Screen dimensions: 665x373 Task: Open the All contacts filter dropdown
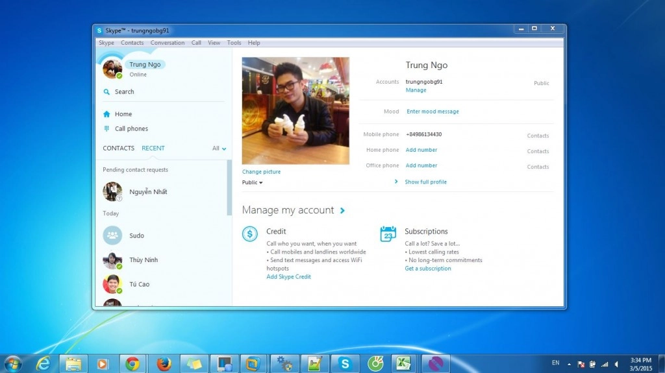pyautogui.click(x=220, y=149)
